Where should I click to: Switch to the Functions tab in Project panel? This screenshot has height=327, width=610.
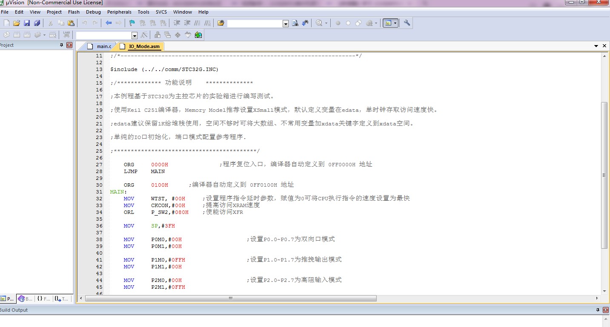pyautogui.click(x=43, y=299)
